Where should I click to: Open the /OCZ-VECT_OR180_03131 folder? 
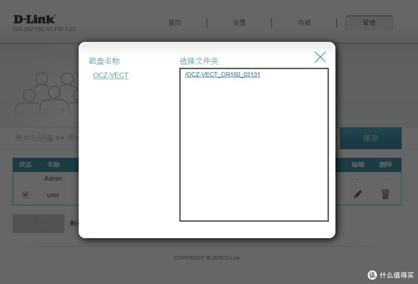click(x=222, y=74)
